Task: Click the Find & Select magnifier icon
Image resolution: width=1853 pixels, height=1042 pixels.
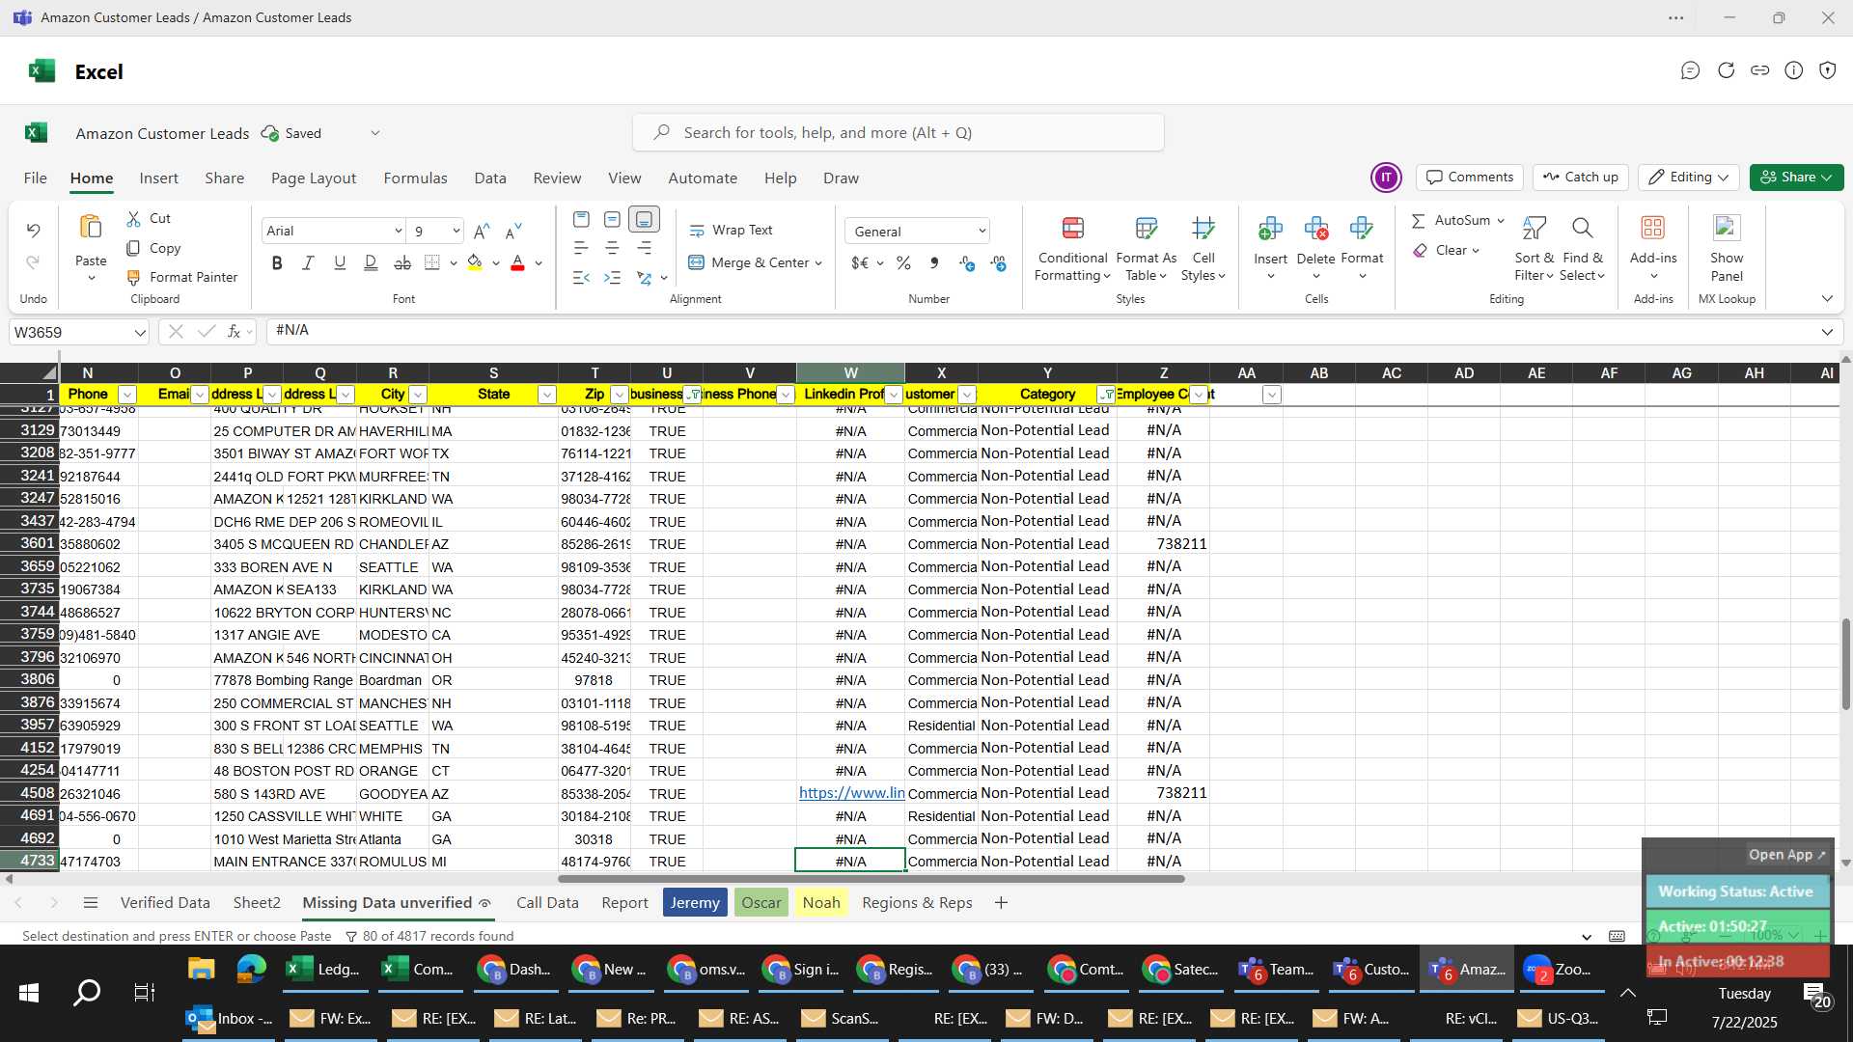Action: (x=1582, y=229)
